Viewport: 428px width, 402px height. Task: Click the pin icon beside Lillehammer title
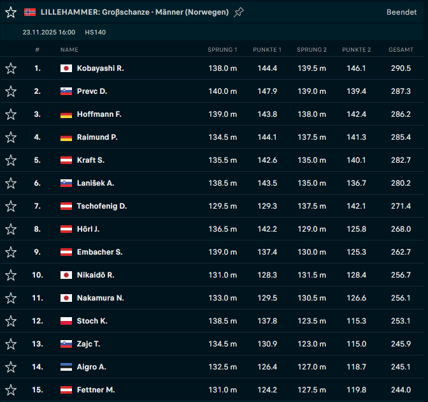tap(239, 12)
